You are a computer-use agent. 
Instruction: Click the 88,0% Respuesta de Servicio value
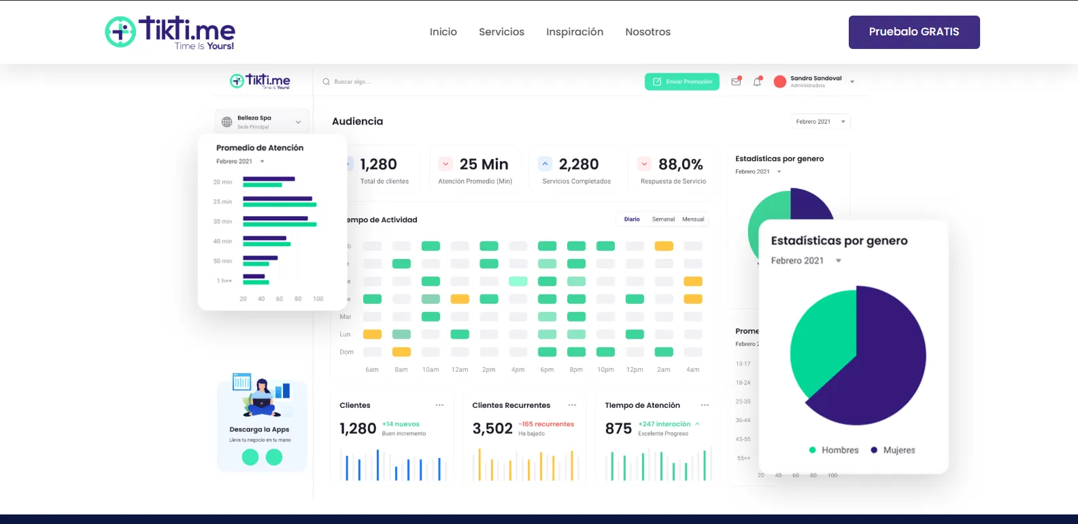tap(681, 164)
